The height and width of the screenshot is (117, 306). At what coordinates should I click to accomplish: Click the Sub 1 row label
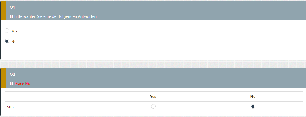[x=12, y=107]
